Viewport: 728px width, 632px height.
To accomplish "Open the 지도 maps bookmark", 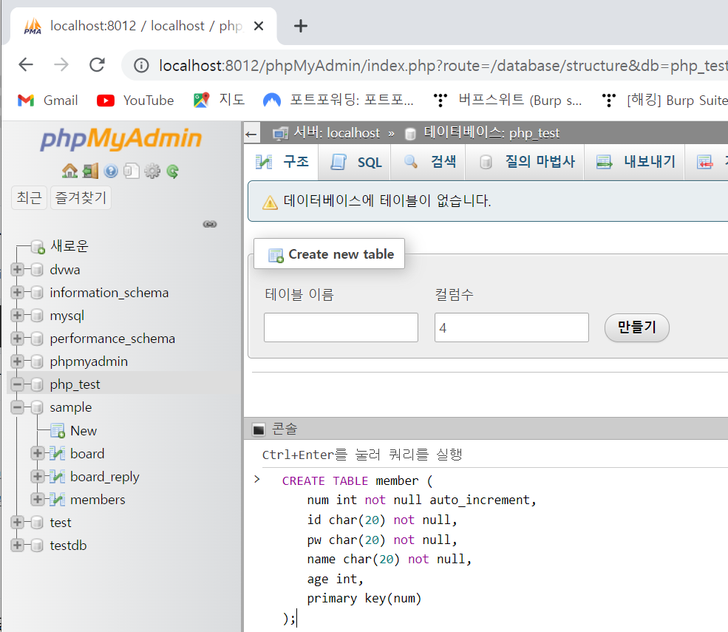I will [x=219, y=101].
